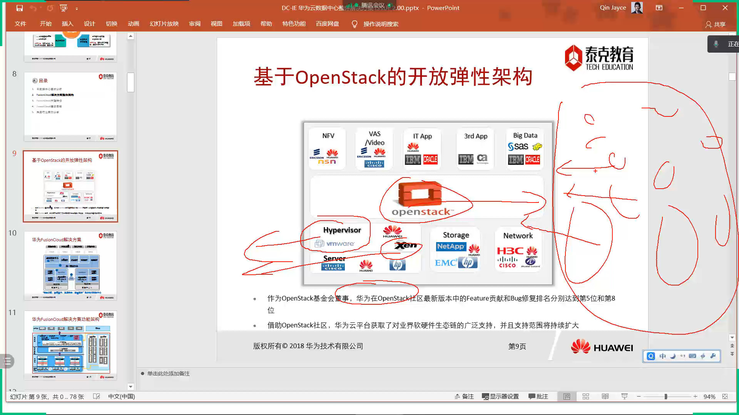Switch to the 开始 ribbon tab

45,24
